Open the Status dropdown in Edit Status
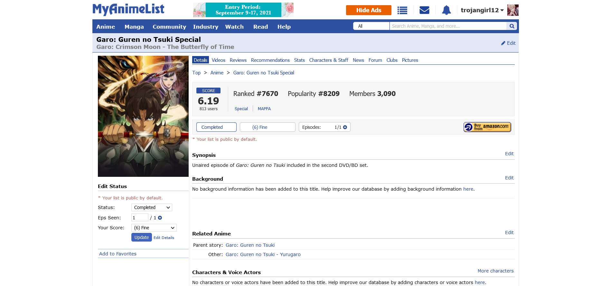Viewport: 611px width, 286px height. [152, 207]
